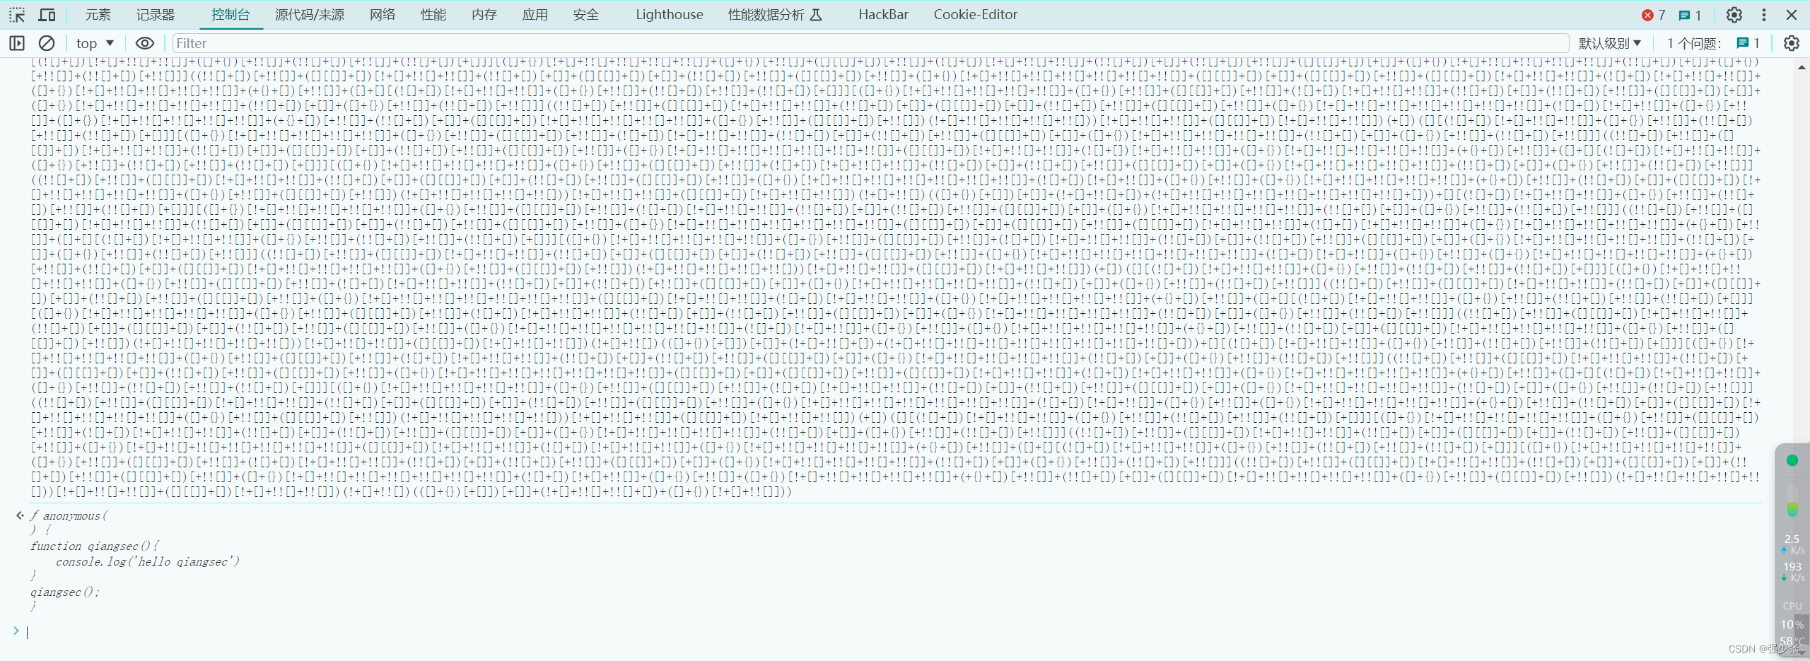The height and width of the screenshot is (661, 1810).
Task: Click the qiangsec(); call line
Action: tap(65, 592)
